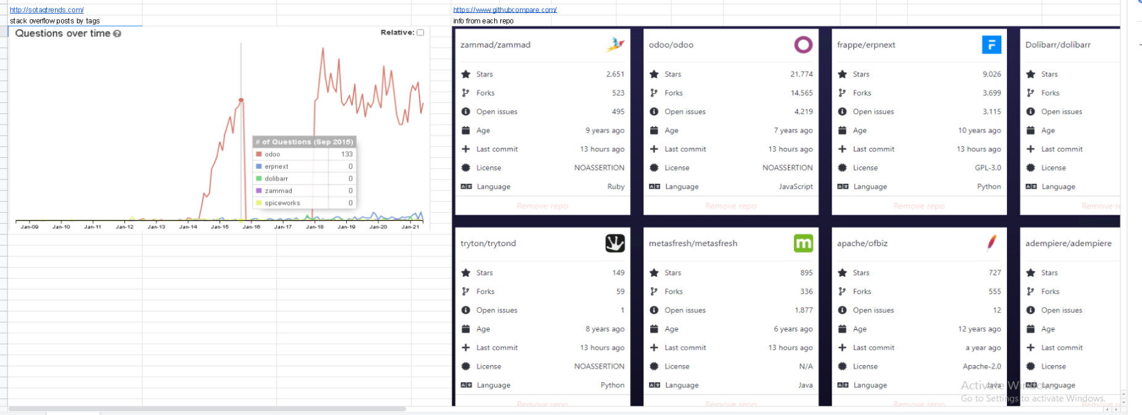The height and width of the screenshot is (415, 1142).
Task: Click the ofbiz license value 'Apache-2.0'
Action: tap(982, 366)
